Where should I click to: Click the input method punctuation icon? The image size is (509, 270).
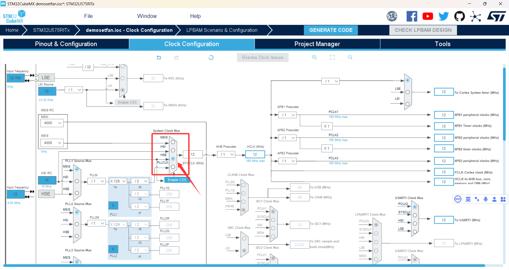tap(477, 199)
